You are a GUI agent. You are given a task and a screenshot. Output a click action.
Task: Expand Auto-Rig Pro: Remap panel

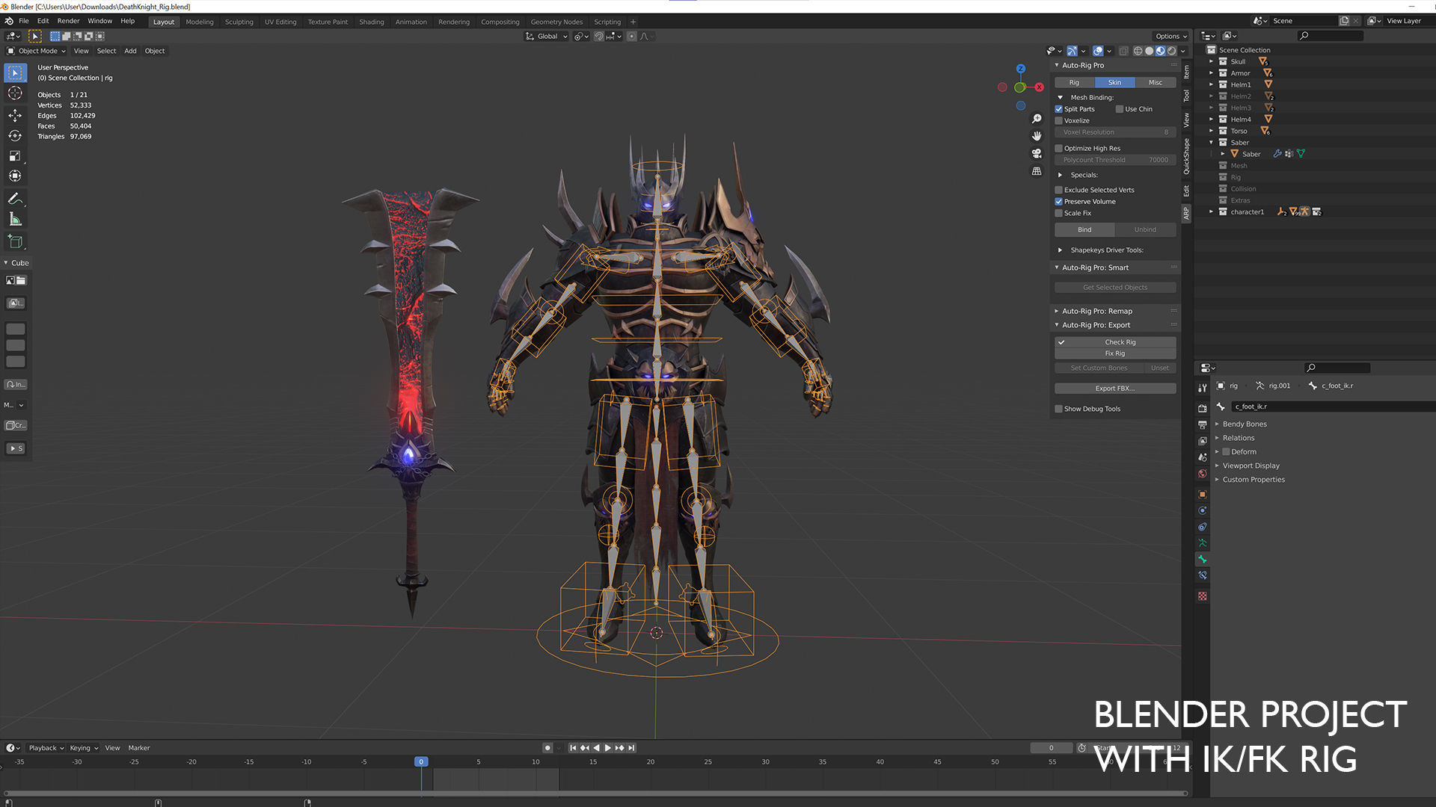[1057, 311]
